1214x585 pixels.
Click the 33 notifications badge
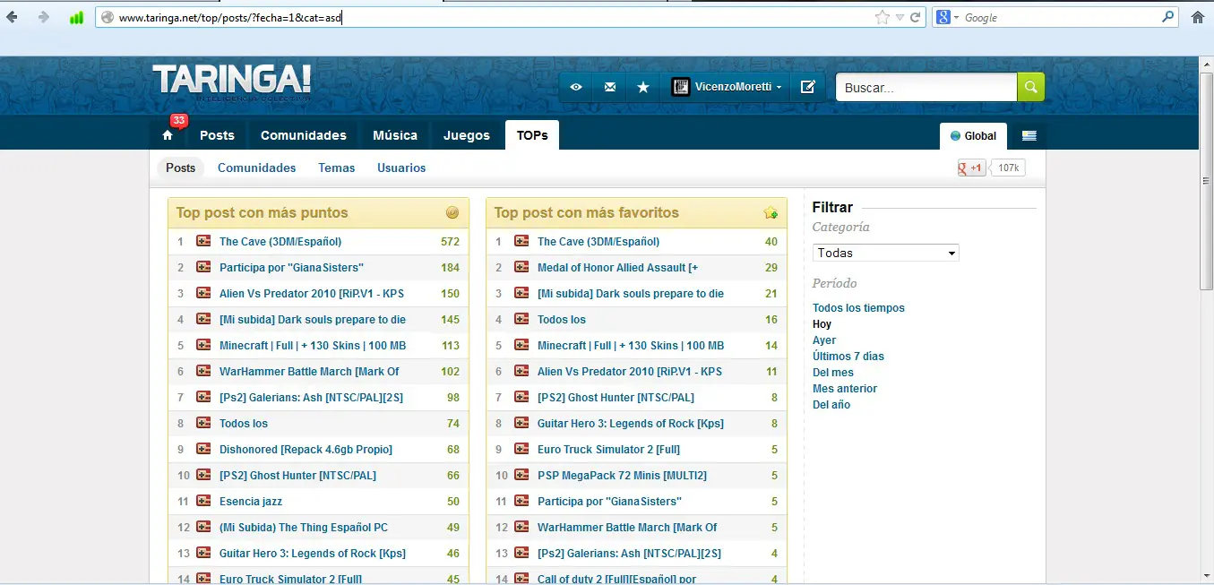tap(179, 121)
